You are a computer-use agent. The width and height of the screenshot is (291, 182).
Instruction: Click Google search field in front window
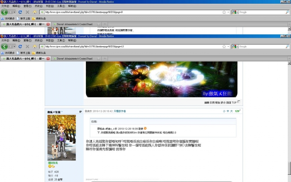[x=262, y=47]
